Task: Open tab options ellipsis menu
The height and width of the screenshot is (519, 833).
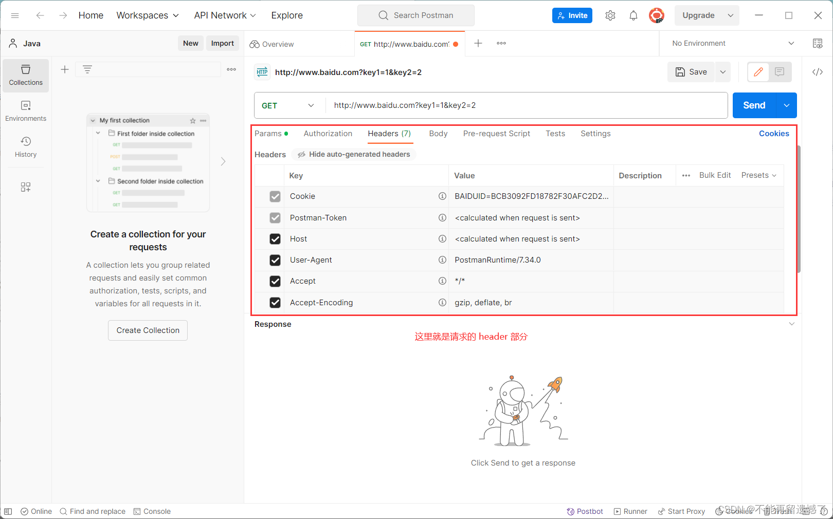Action: tap(501, 43)
